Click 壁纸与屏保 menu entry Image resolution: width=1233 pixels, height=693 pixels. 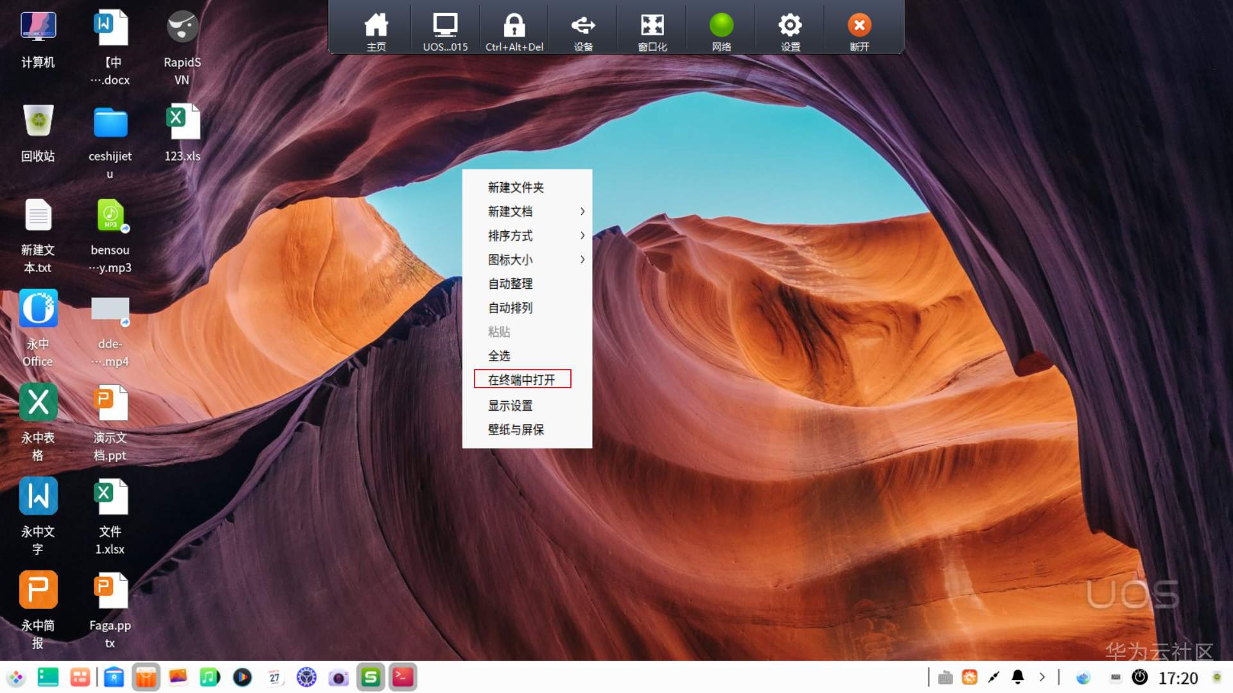516,429
